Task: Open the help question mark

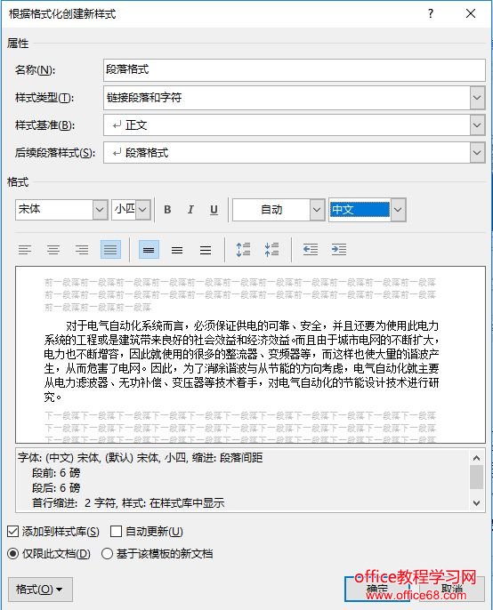Action: point(431,13)
